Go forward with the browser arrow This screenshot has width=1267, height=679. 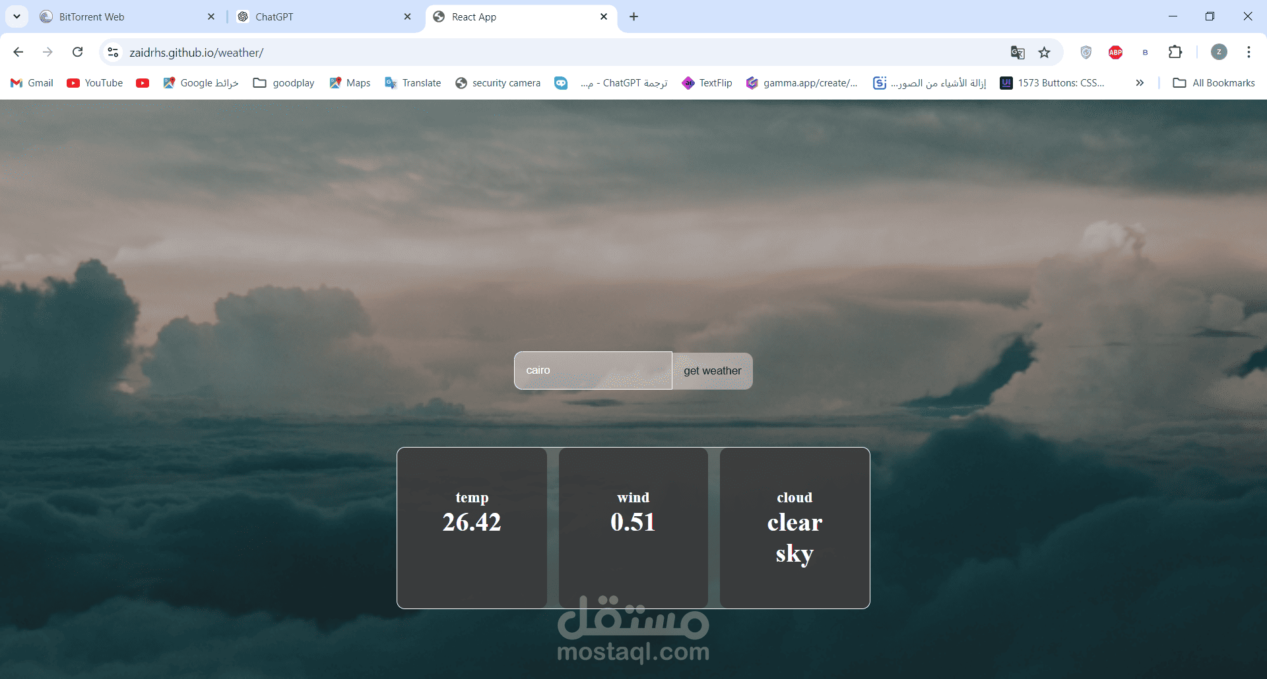tap(48, 52)
